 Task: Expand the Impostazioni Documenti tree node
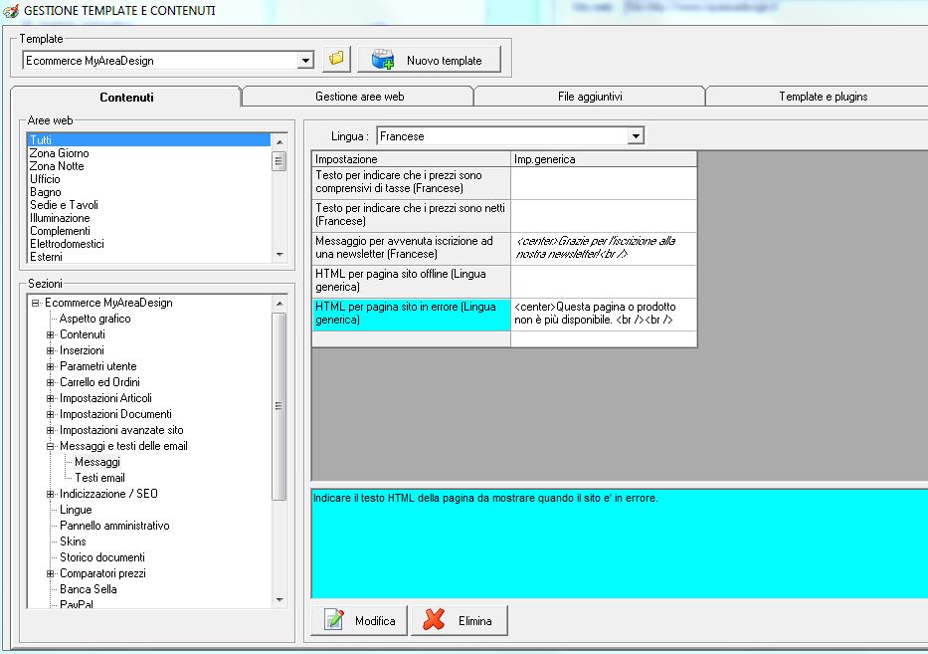(x=51, y=415)
